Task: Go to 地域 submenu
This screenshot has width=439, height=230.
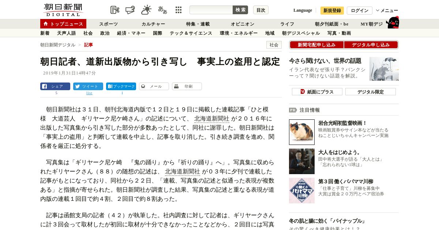Action: pos(270,33)
